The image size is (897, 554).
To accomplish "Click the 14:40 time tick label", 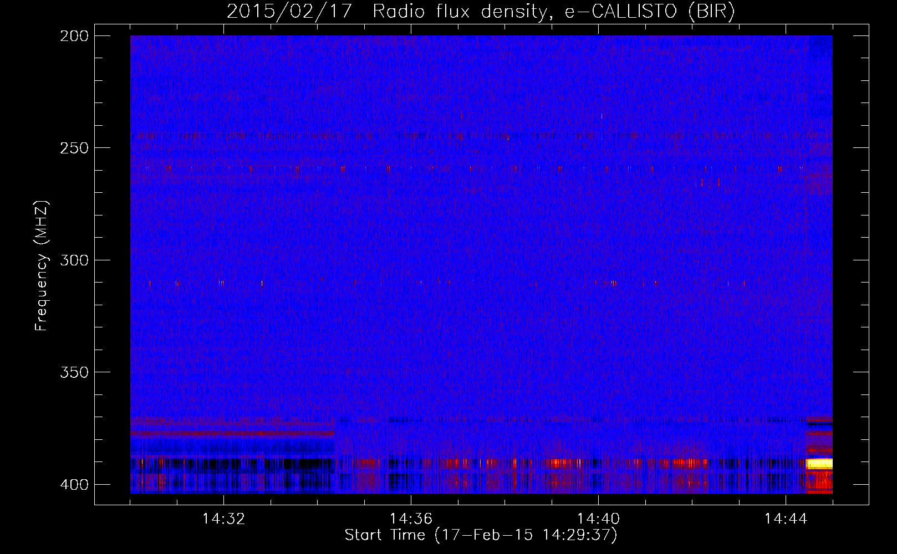I will point(598,519).
